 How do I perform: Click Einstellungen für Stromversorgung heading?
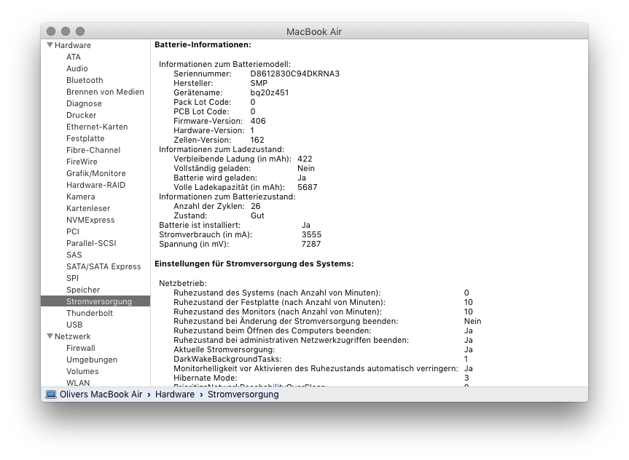tap(254, 263)
